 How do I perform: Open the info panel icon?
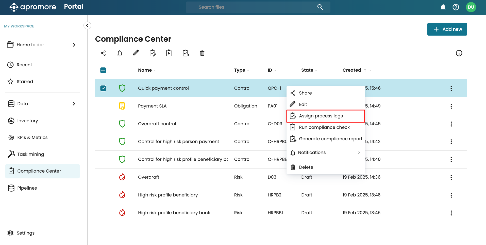459,53
